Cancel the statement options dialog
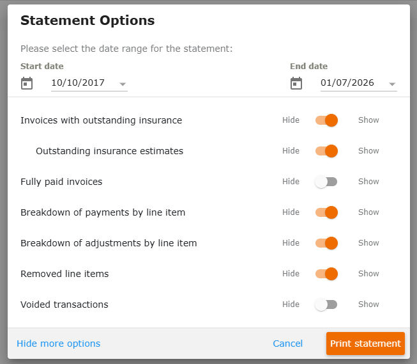The image size is (417, 364). 288,344
